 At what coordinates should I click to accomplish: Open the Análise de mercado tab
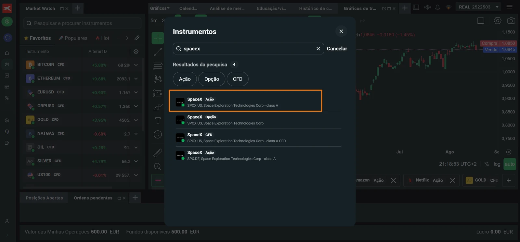point(227,8)
